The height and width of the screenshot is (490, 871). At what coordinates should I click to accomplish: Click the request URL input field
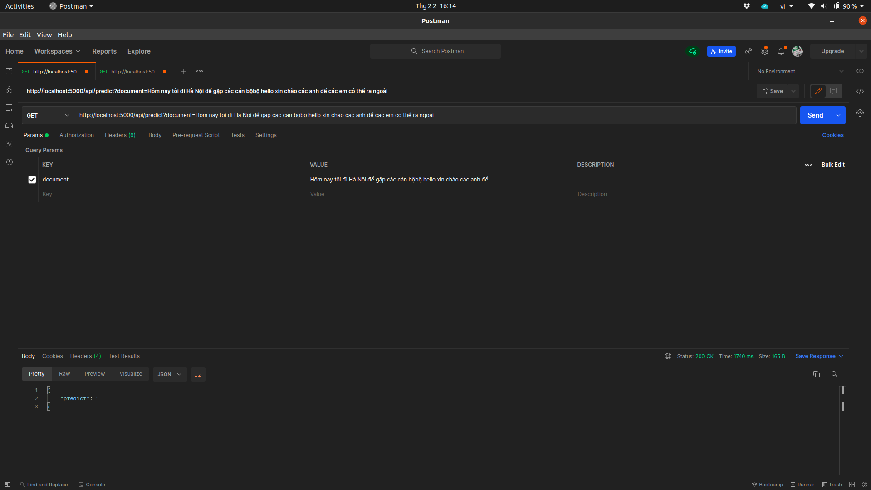pos(435,115)
